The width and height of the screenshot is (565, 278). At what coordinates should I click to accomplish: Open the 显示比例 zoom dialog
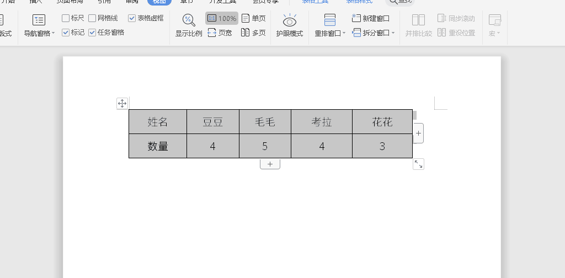point(189,25)
